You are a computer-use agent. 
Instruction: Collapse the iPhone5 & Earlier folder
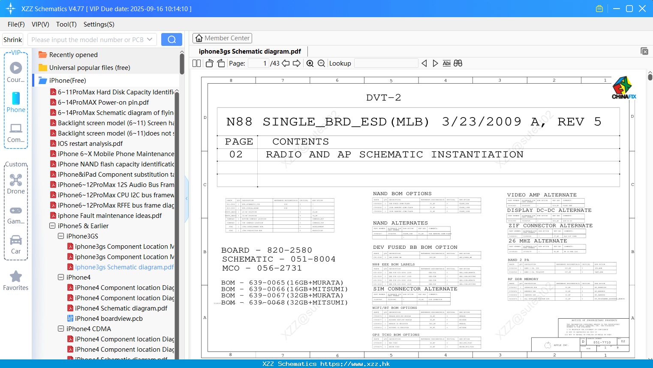coord(52,226)
